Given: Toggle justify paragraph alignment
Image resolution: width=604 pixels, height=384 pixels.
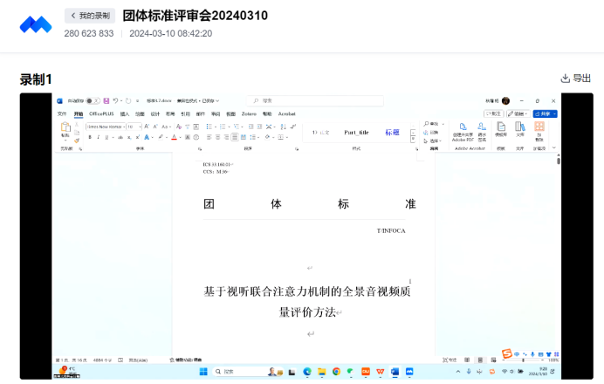Looking at the screenshot, I should [x=236, y=137].
